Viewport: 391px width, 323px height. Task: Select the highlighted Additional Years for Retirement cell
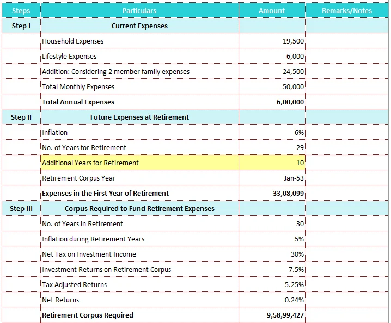[139, 163]
